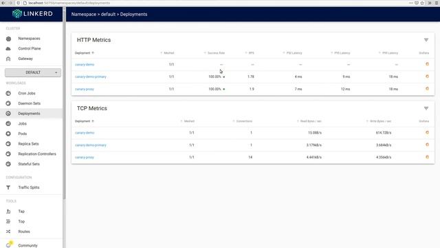Image resolution: width=440 pixels, height=248 pixels.
Task: Open canary-demo in HTTP Metrics
Action: pos(85,65)
